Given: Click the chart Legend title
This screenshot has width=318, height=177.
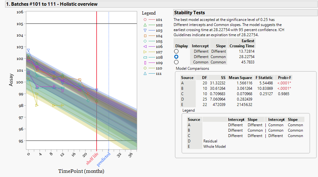Looking at the screenshot, I should [149, 13].
